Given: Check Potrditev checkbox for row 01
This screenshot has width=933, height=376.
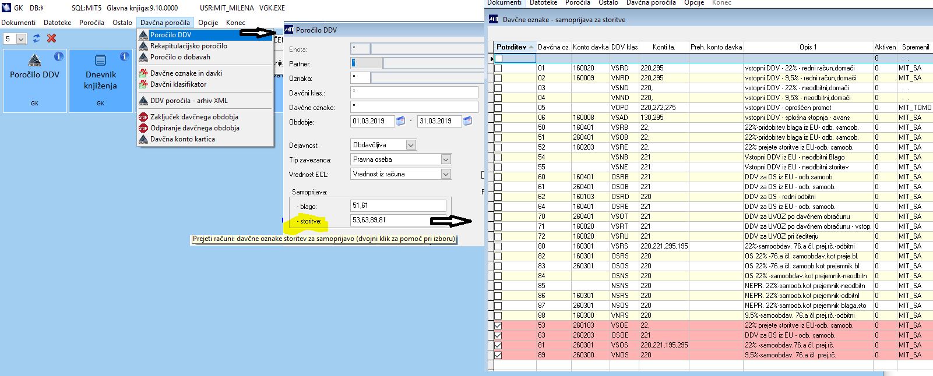Looking at the screenshot, I should tap(498, 68).
